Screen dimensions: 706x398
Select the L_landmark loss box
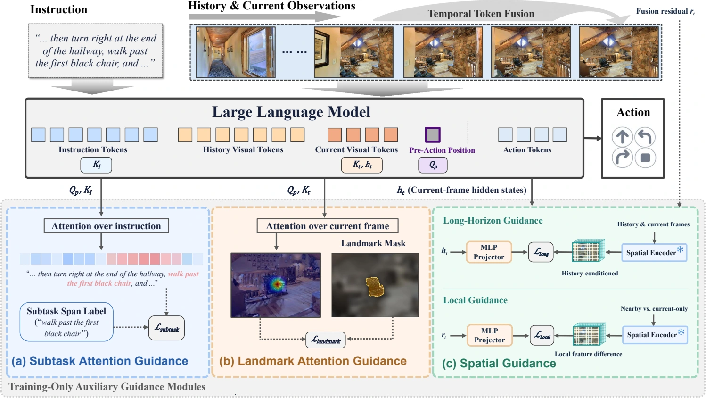326,340
